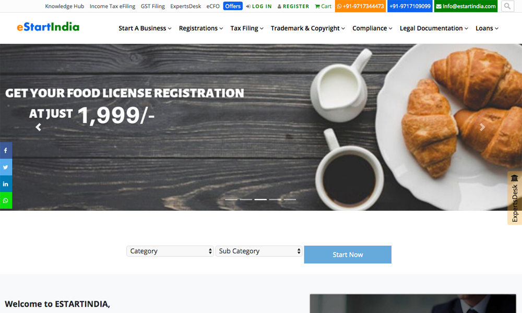The width and height of the screenshot is (522, 313).
Task: Share page via Twitter sidebar icon
Action: pos(6,167)
